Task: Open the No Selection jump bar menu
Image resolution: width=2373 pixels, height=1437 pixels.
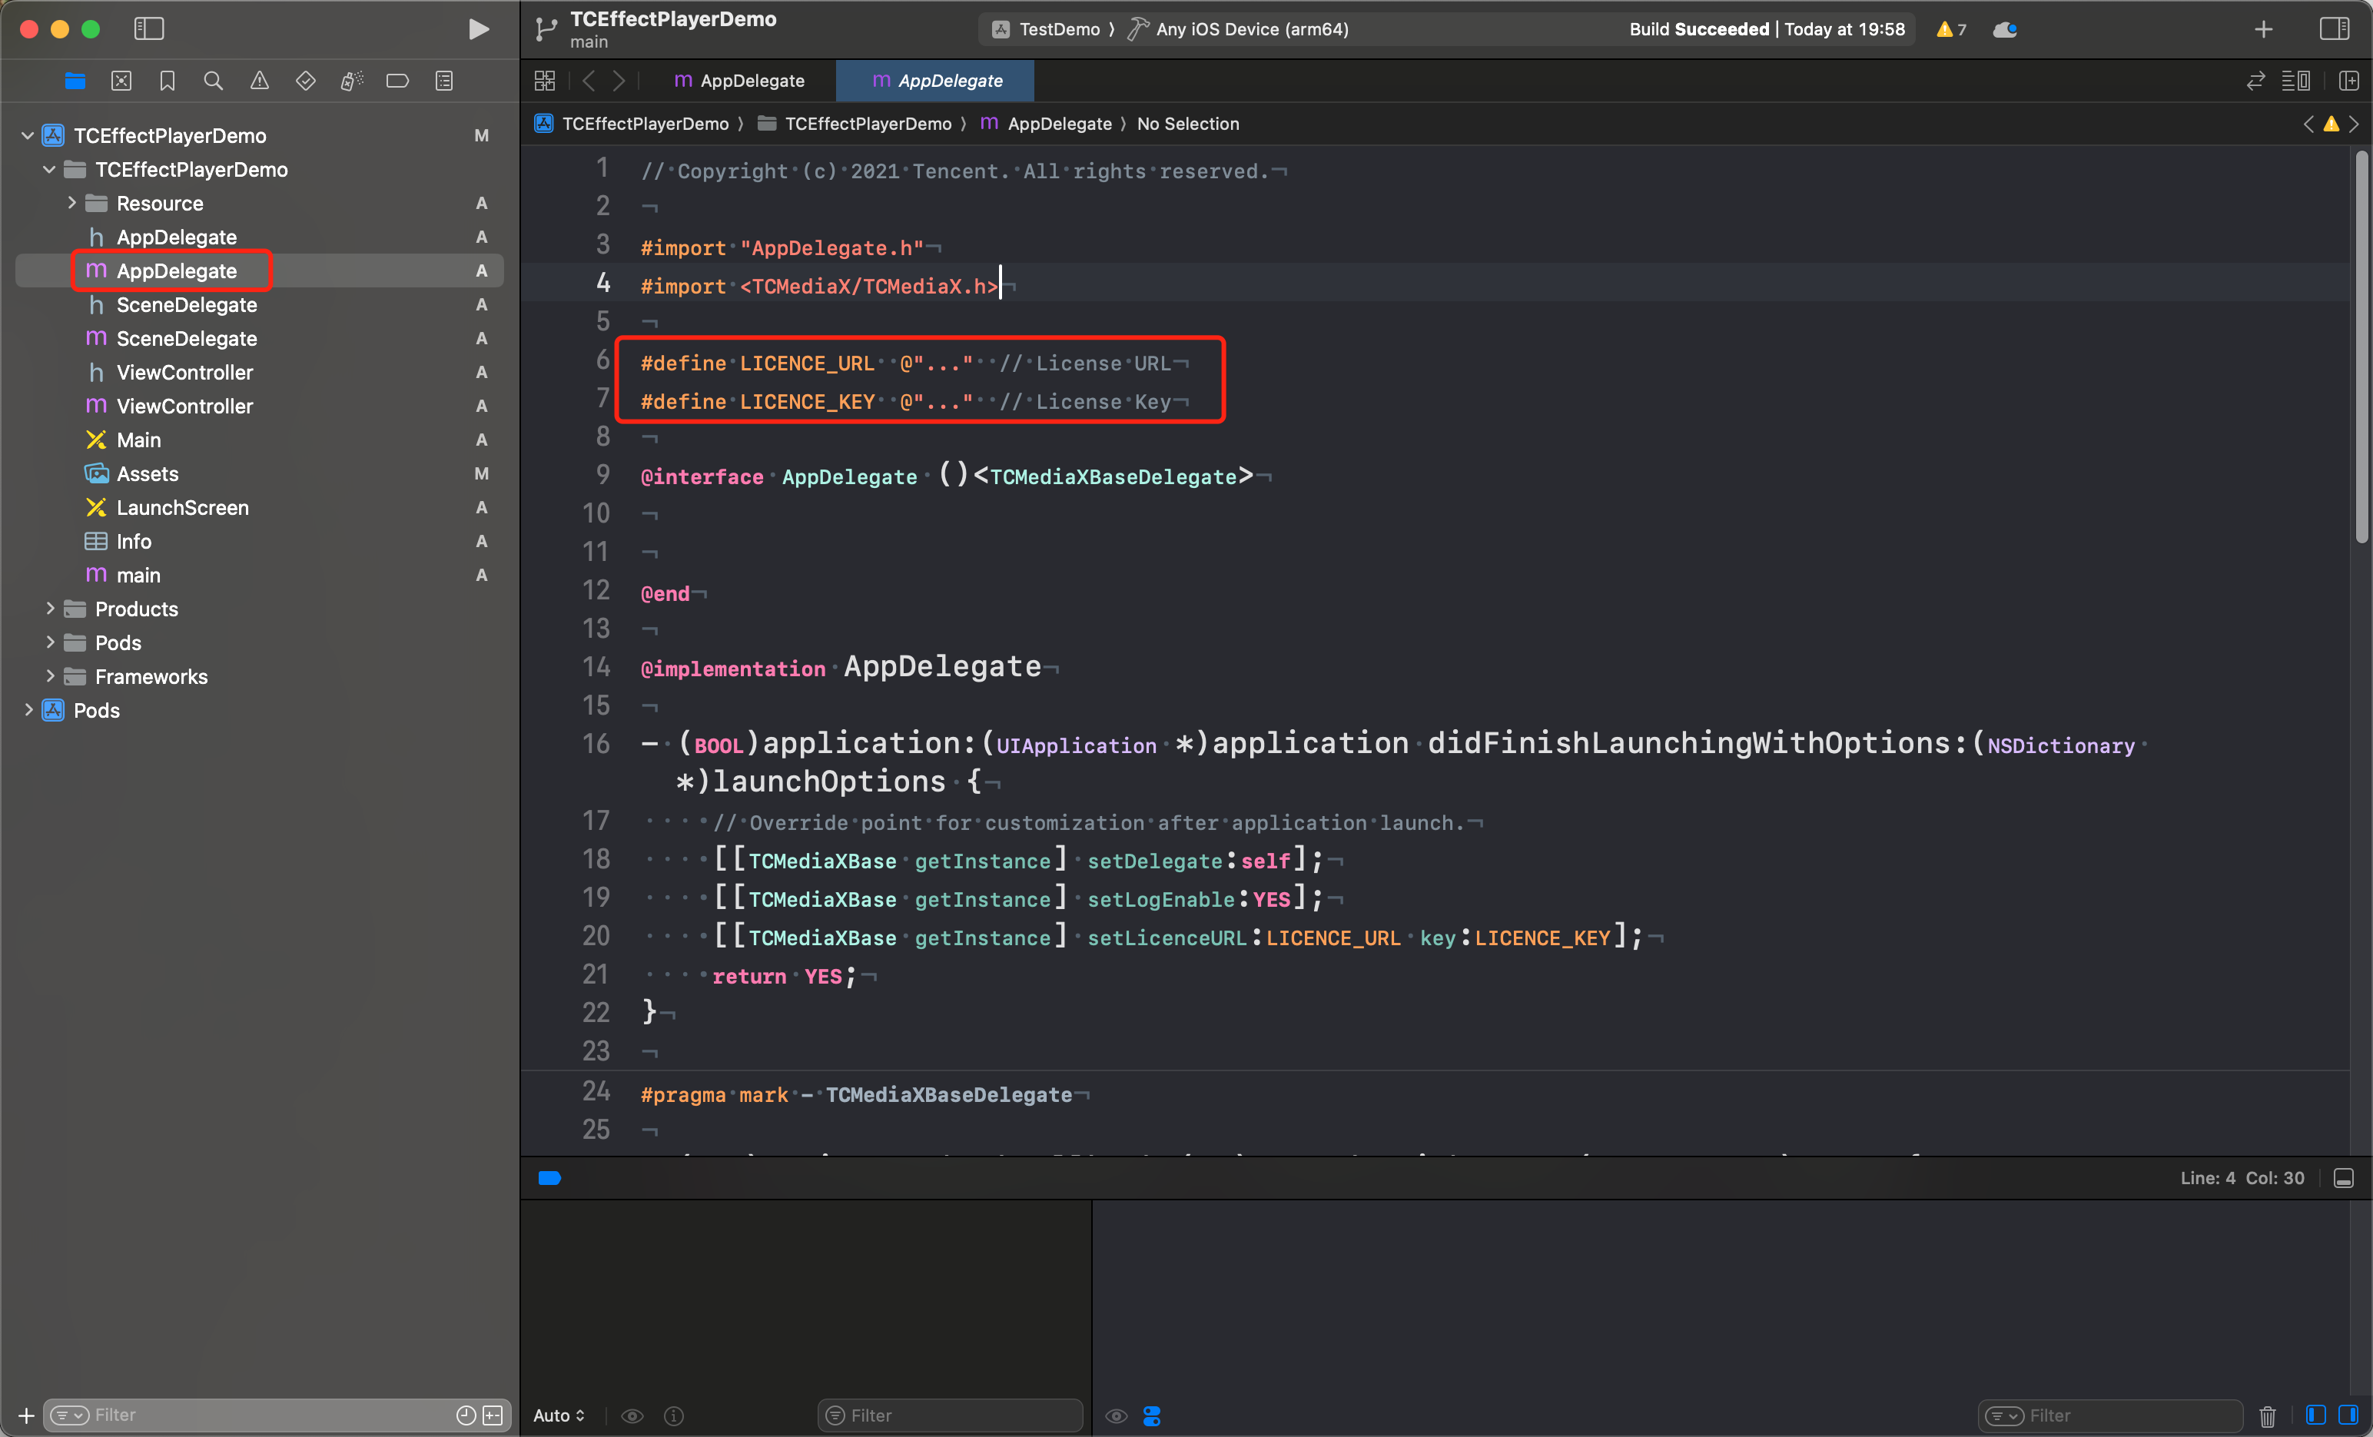Action: click(x=1187, y=123)
